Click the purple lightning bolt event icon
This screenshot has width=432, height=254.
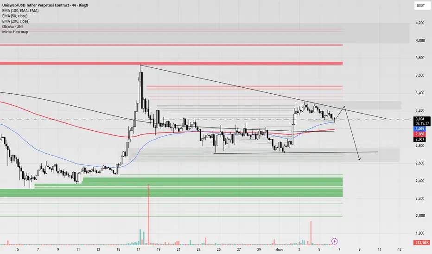click(x=334, y=242)
